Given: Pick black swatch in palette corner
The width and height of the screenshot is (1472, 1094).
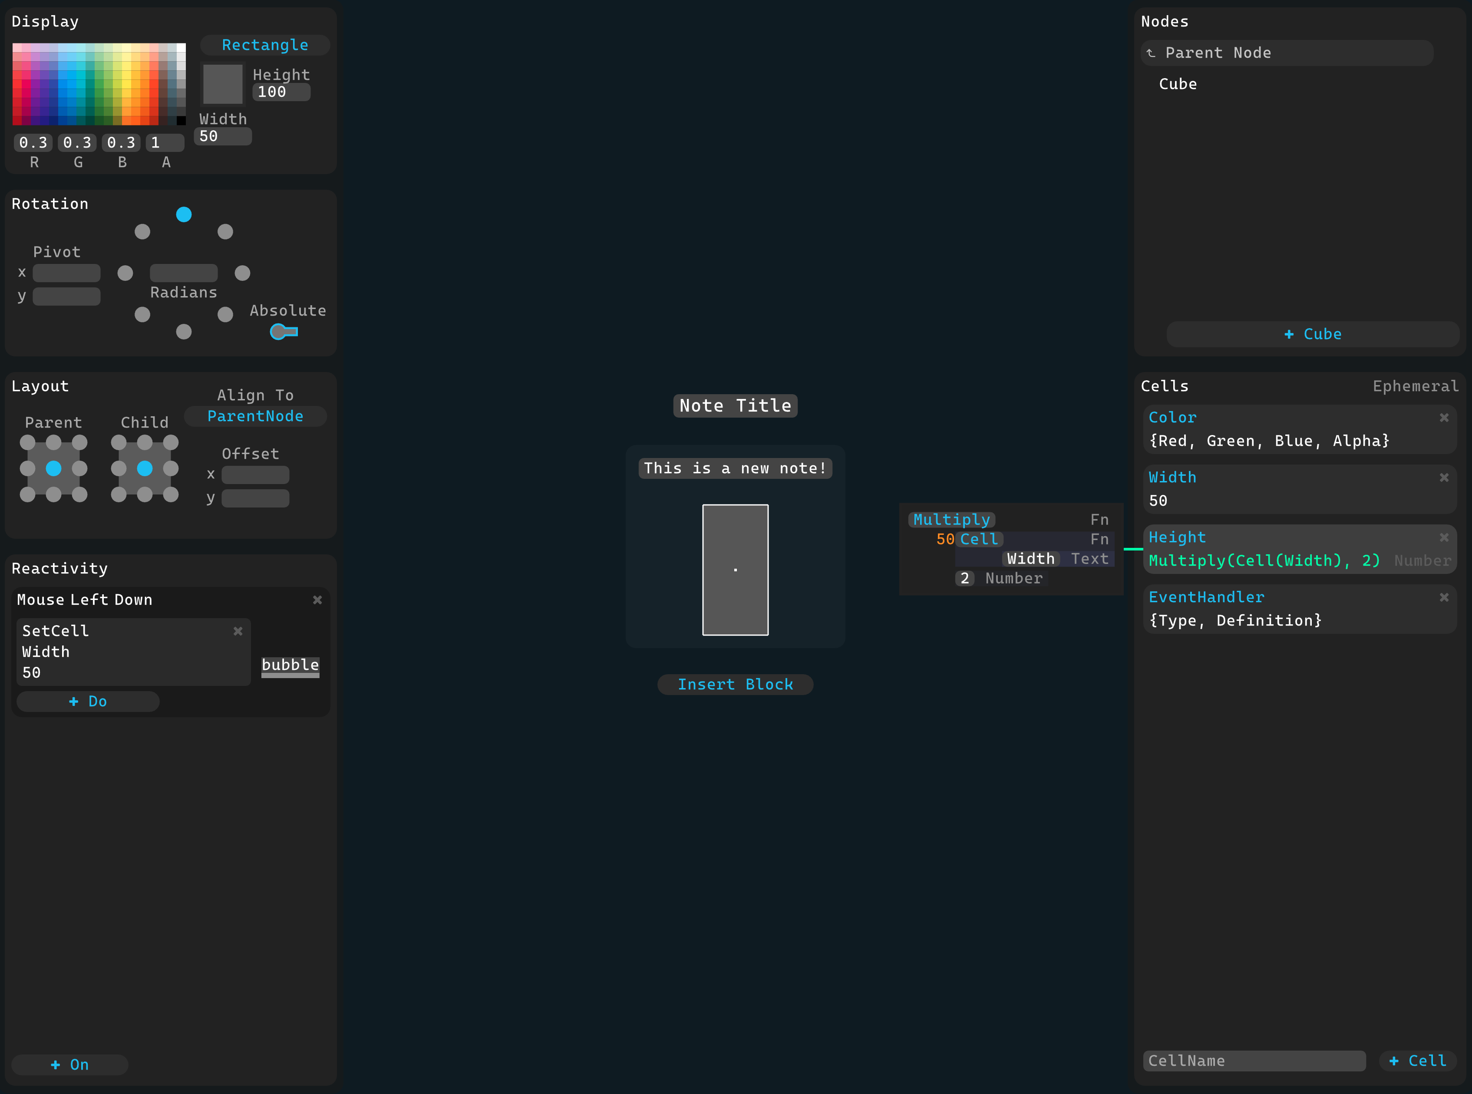Looking at the screenshot, I should point(181,121).
